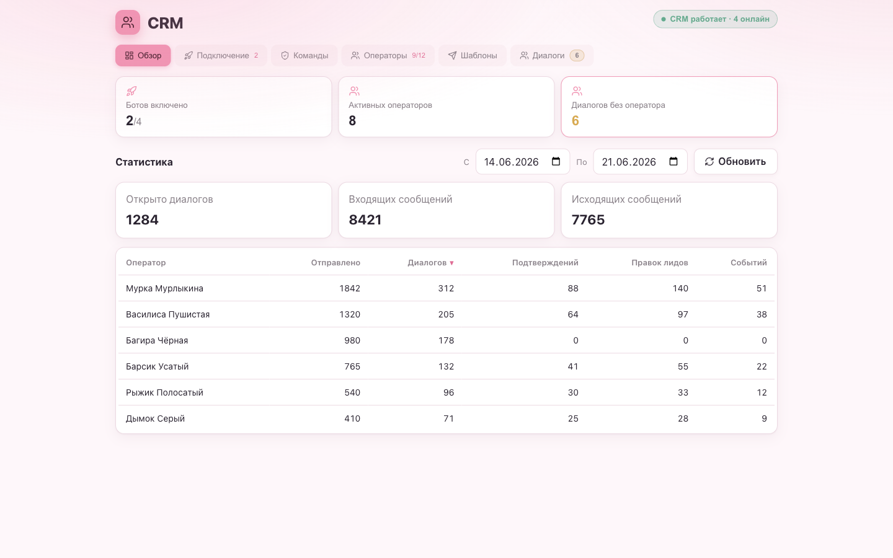Click the CRM работает status badge
The width and height of the screenshot is (893, 558).
715,19
